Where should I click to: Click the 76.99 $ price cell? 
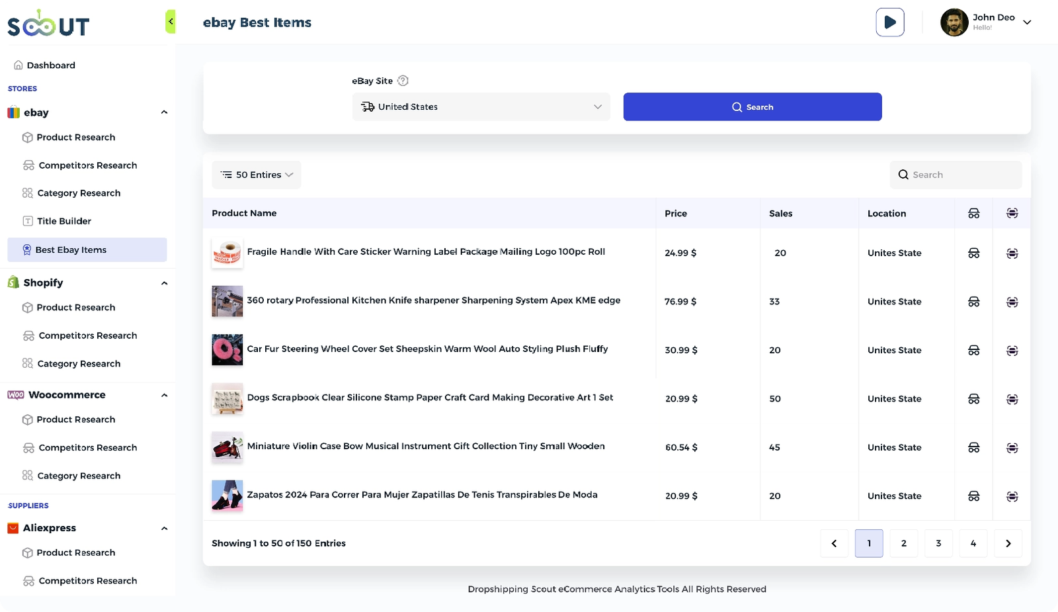[680, 301]
